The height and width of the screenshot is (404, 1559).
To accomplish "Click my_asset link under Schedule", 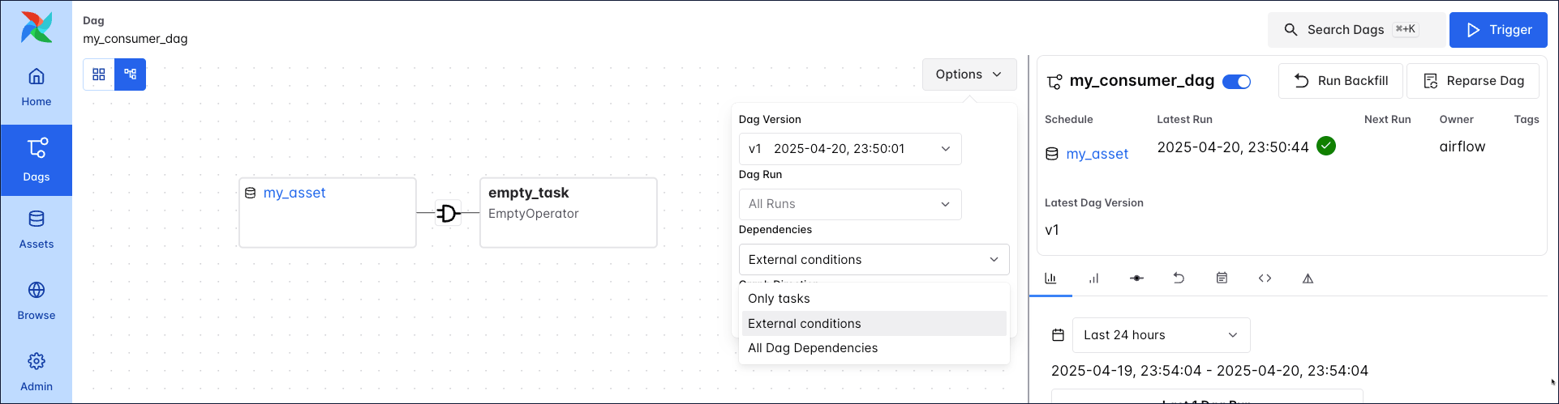I will (1097, 154).
